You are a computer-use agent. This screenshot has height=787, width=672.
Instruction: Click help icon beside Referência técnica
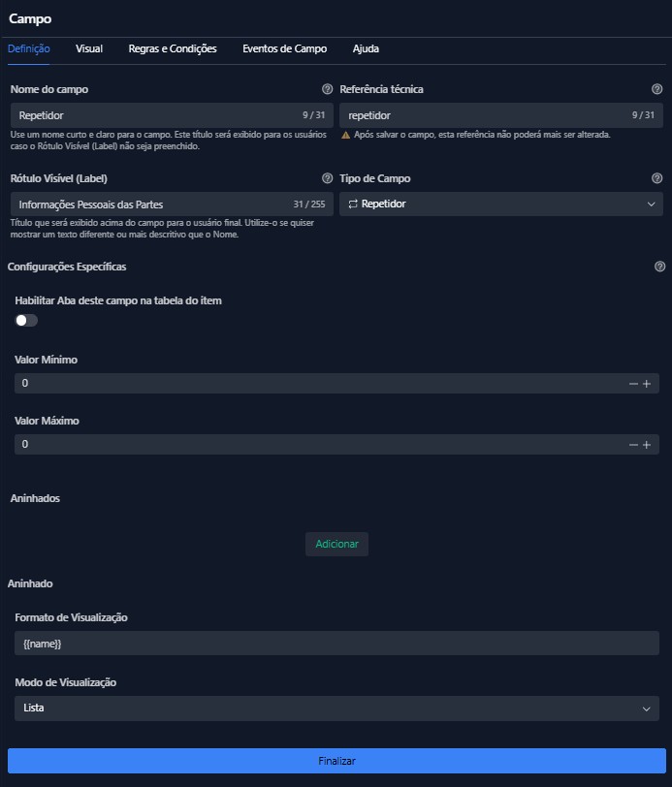[656, 89]
